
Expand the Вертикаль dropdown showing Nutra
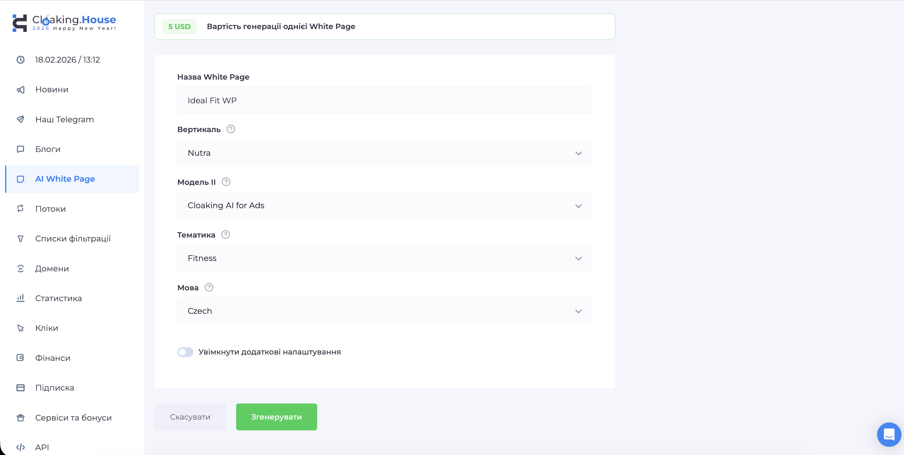(385, 153)
